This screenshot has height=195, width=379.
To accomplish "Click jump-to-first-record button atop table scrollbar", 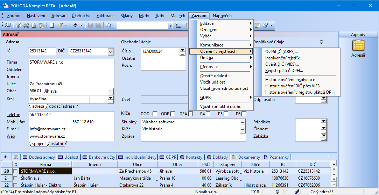I will [x=334, y=164].
